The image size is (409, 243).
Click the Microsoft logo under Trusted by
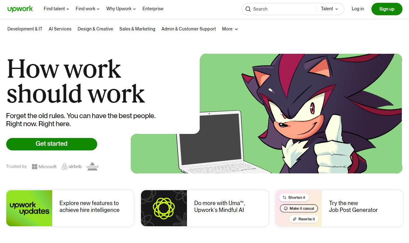click(44, 167)
